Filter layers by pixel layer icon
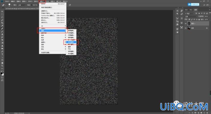 tap(196, 13)
